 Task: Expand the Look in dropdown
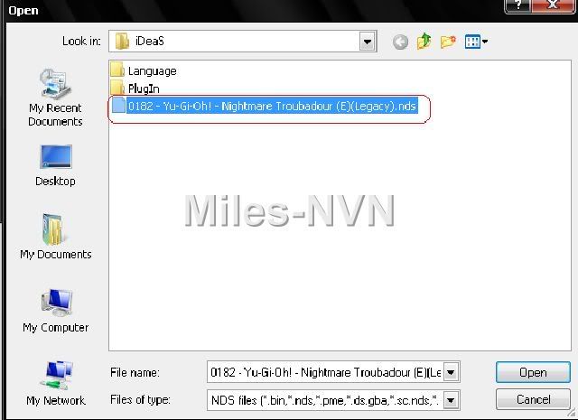click(x=368, y=42)
